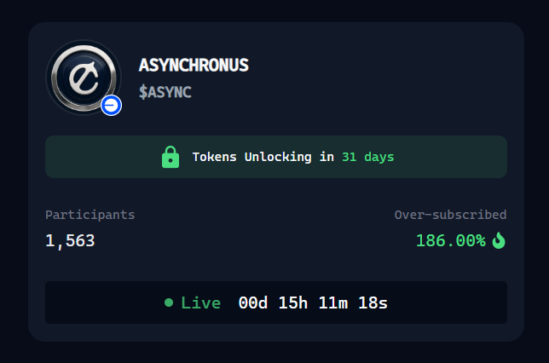Click the 11m minutes countdown segment

pos(333,302)
